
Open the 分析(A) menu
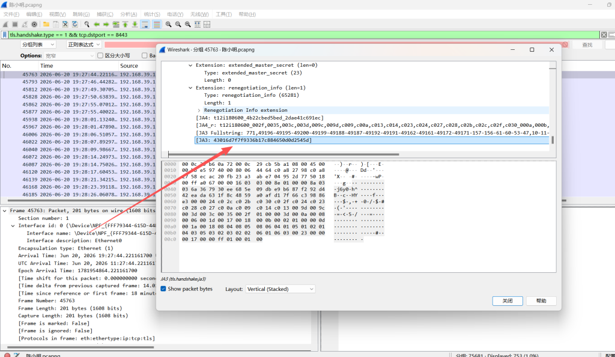coord(129,14)
